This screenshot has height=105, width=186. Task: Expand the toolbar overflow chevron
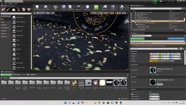tap(128, 8)
